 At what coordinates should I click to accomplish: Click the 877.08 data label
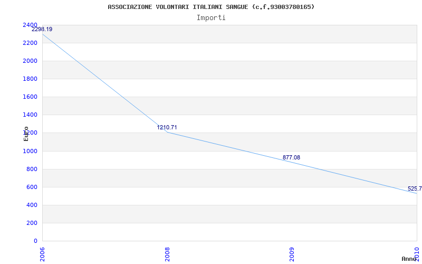[x=291, y=157]
